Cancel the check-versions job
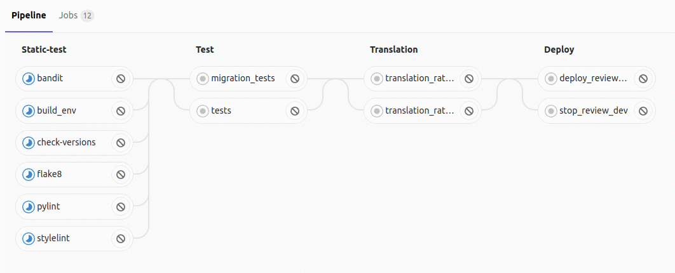 (121, 143)
